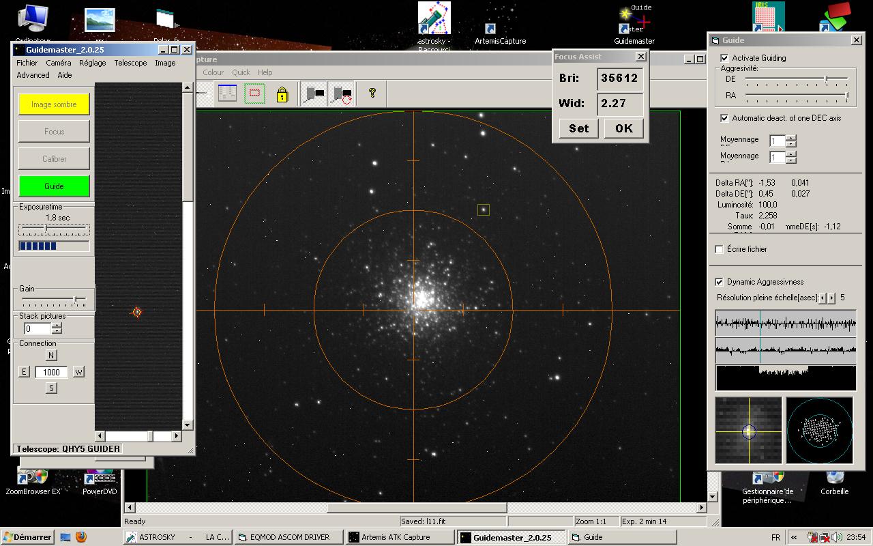Image resolution: width=873 pixels, height=546 pixels.
Task: Click the guide star crosshair thumbnail
Action: coord(748,431)
